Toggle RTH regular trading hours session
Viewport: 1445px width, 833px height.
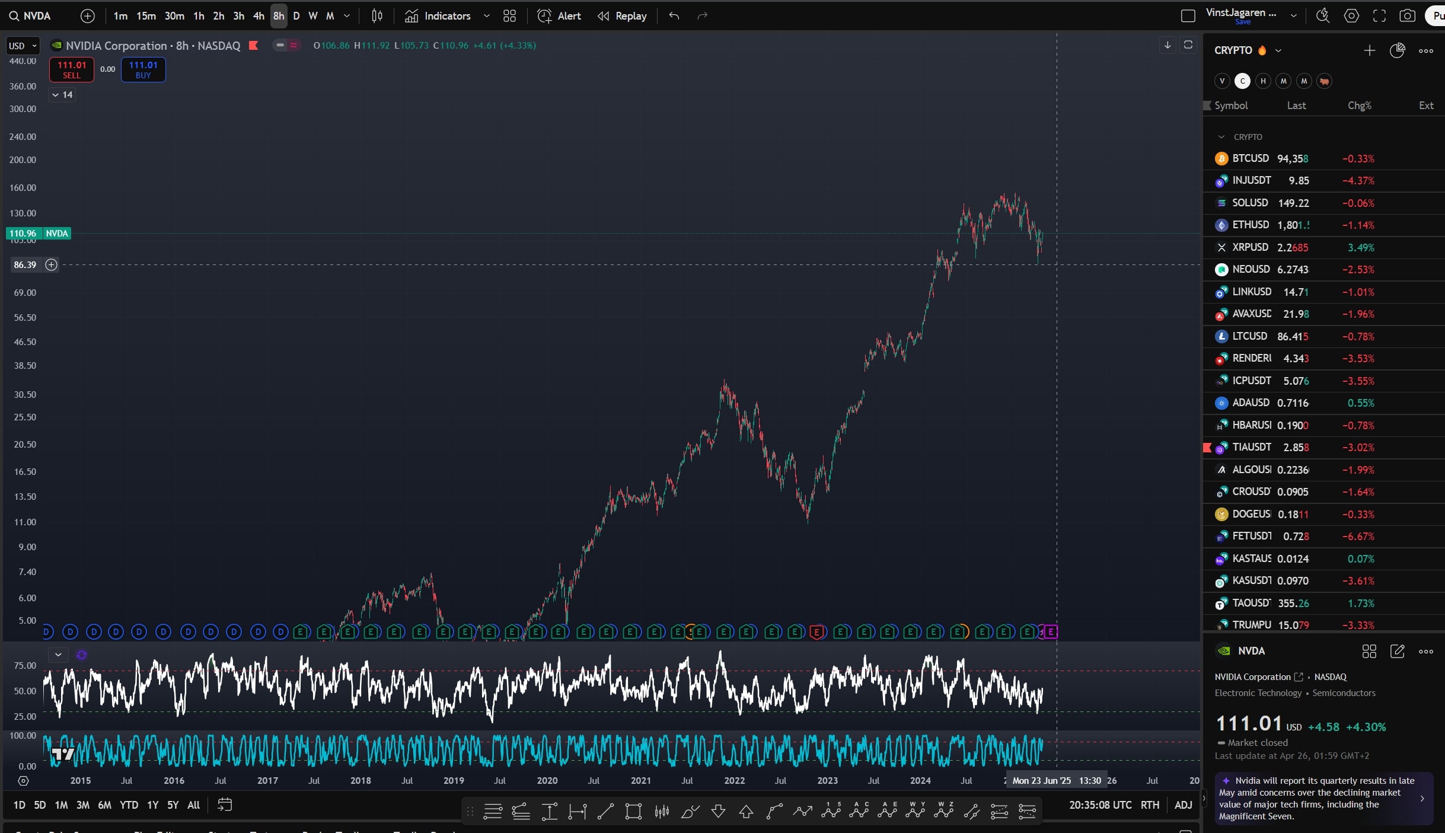(x=1150, y=805)
